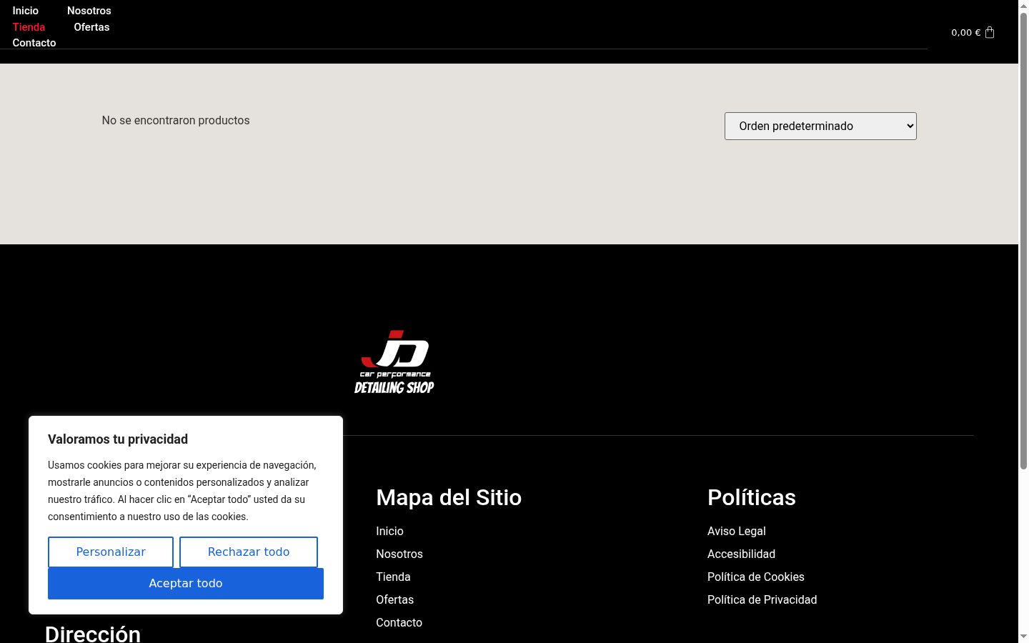Screen dimensions: 1029x643
Task: Click the "No se encontraron productos" message
Action: coord(176,120)
